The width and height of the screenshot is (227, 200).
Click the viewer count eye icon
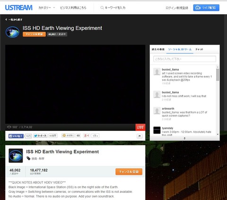[x=9, y=127]
